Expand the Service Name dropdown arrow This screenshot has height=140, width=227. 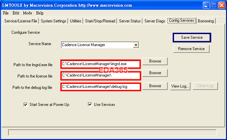coord(136,45)
